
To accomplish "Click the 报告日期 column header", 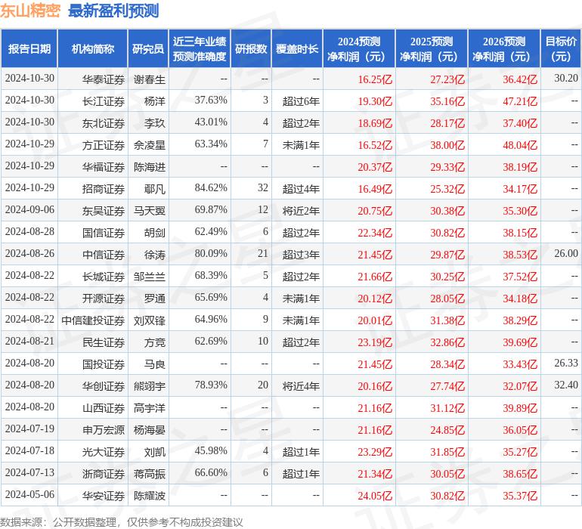I will click(x=29, y=48).
